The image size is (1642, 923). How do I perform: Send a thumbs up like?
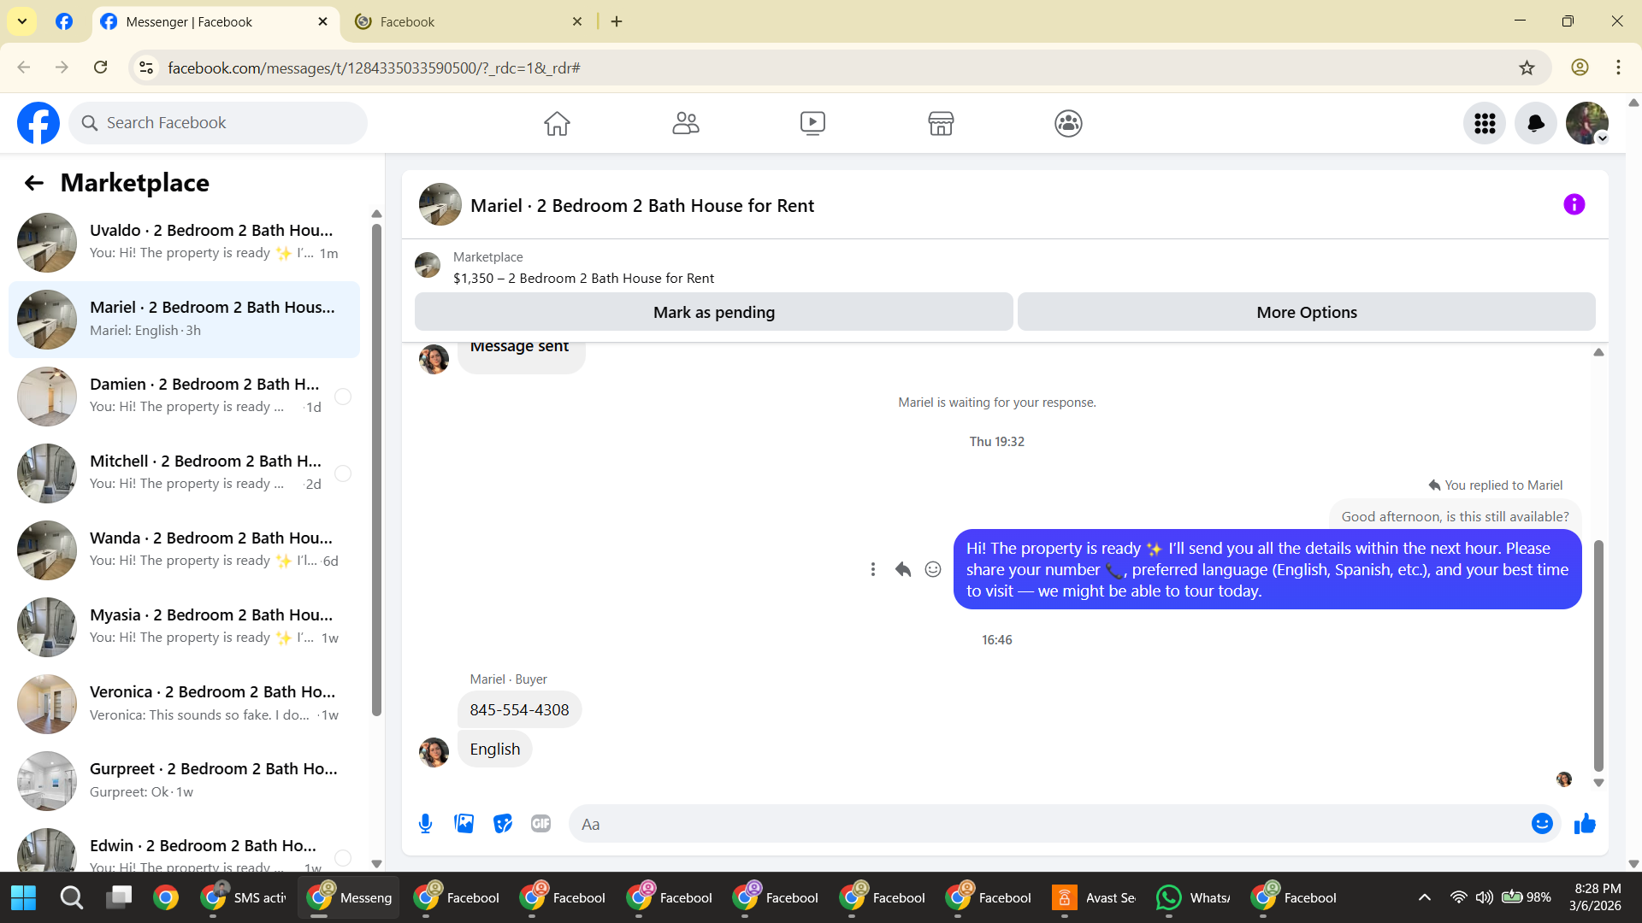click(1585, 824)
